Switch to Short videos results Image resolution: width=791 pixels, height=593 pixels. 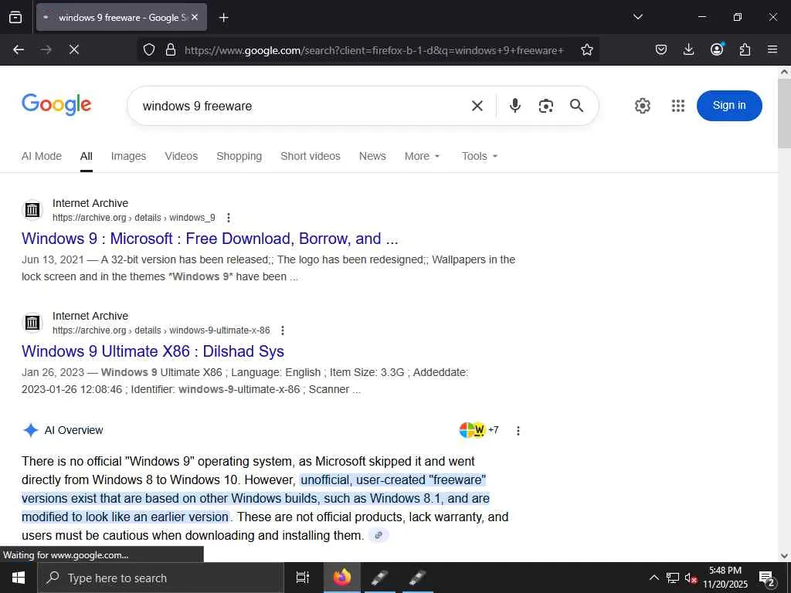pos(311,156)
